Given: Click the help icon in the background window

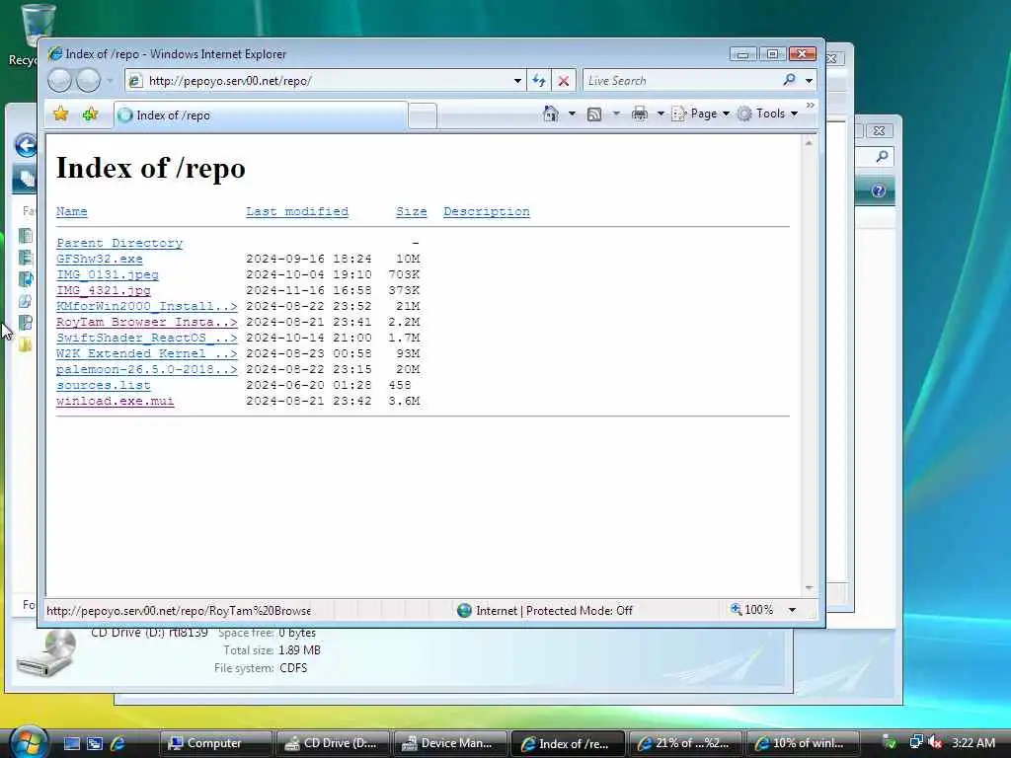Looking at the screenshot, I should (x=878, y=190).
